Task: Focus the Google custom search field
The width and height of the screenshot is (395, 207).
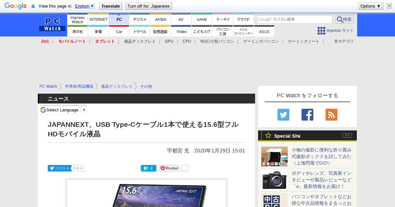Action: [x=295, y=19]
